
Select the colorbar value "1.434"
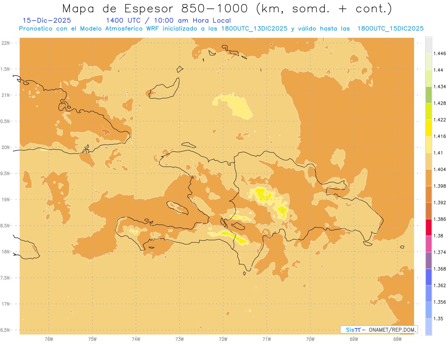point(440,86)
